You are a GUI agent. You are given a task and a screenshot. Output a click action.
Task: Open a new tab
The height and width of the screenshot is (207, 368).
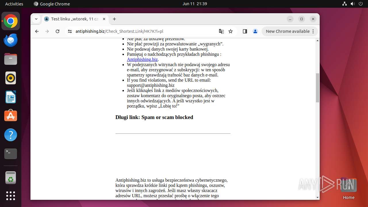pos(114,19)
